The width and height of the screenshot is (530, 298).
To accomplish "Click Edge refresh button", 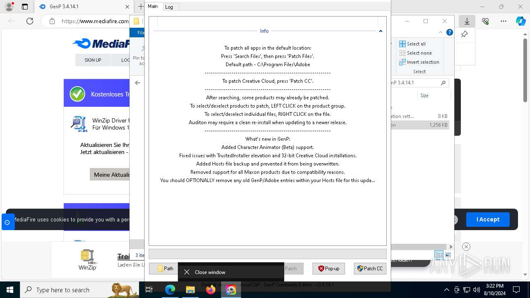I will pos(30,21).
